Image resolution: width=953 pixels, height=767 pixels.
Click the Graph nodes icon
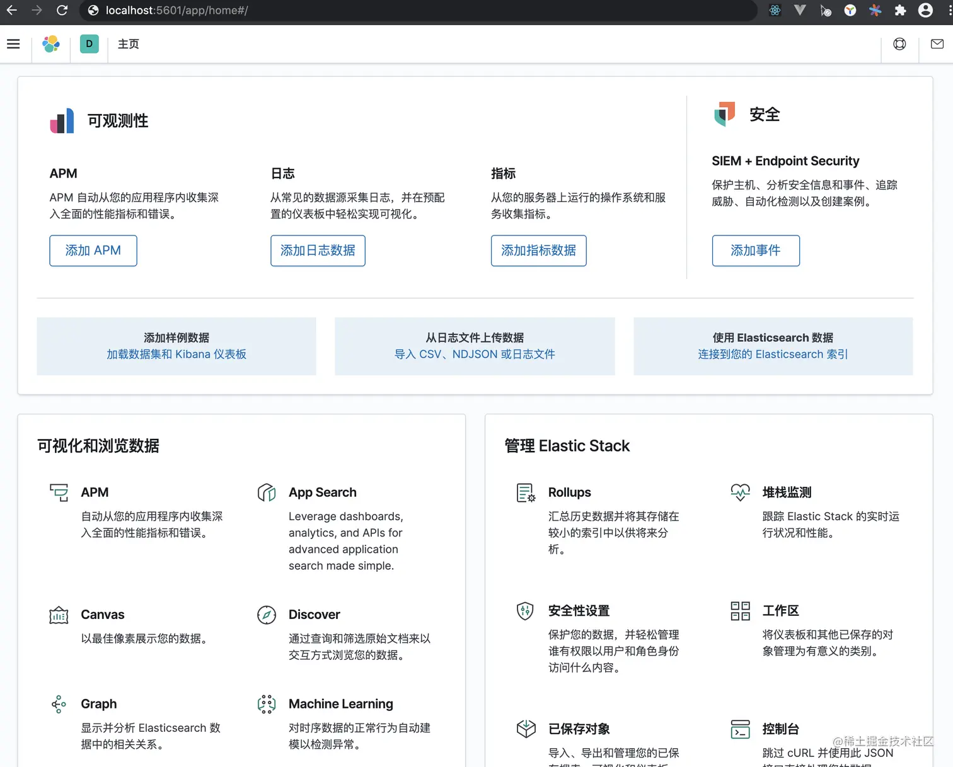click(59, 704)
